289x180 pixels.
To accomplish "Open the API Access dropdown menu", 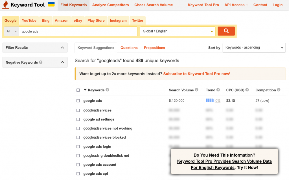I will tap(236, 5).
